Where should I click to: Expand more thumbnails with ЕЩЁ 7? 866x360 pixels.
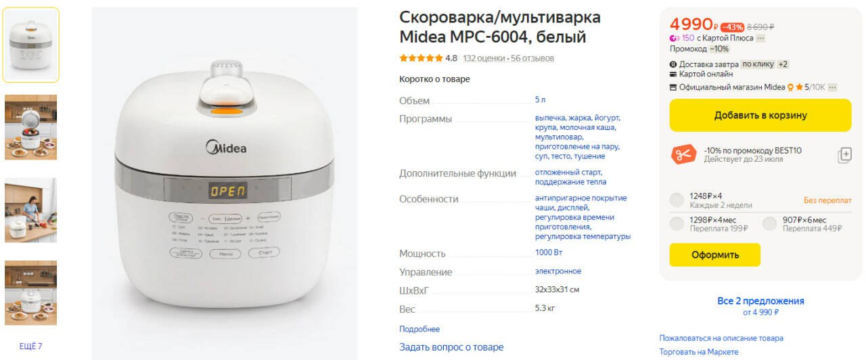tap(31, 346)
